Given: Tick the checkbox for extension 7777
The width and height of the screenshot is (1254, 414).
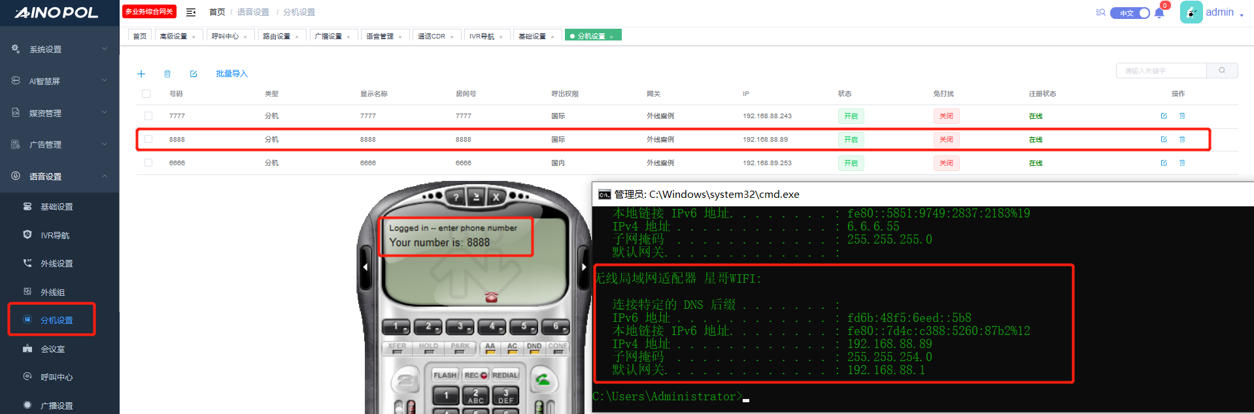Looking at the screenshot, I should click(x=148, y=116).
